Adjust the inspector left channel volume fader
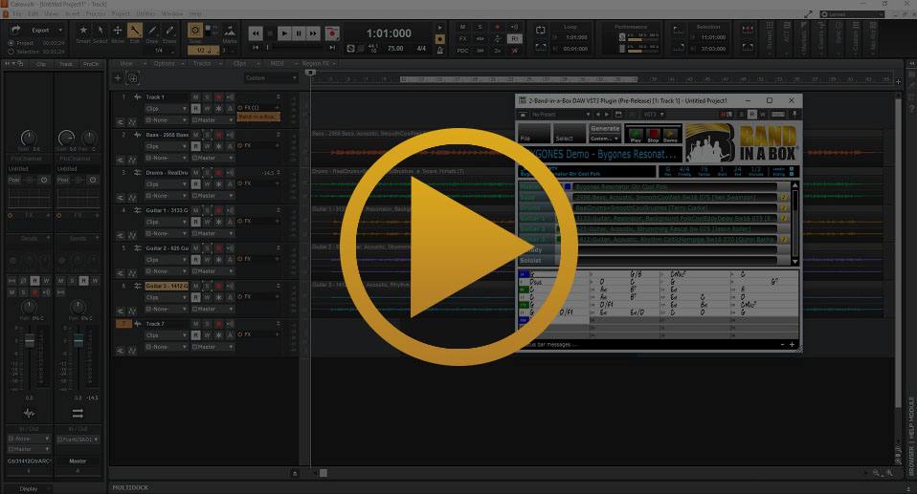Screen dimensions: 917x494 click(x=29, y=340)
